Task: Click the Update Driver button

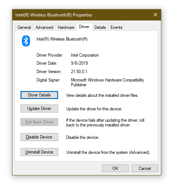Action: coord(39,109)
